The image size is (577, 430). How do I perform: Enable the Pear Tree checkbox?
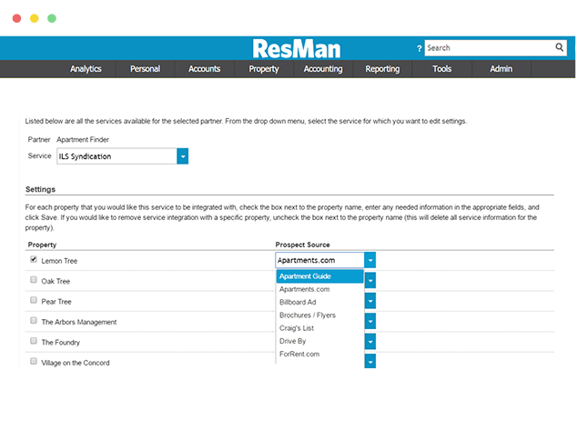[34, 300]
